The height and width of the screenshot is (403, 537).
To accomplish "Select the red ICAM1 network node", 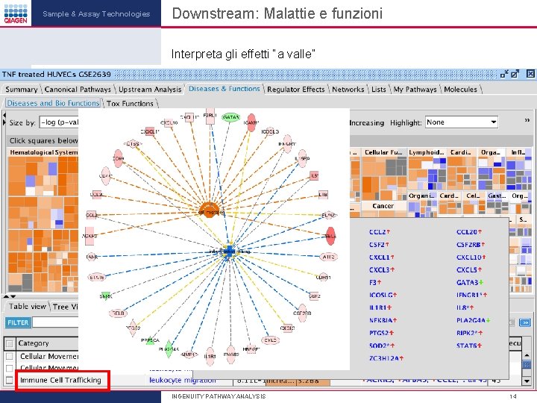I will pos(251,122).
